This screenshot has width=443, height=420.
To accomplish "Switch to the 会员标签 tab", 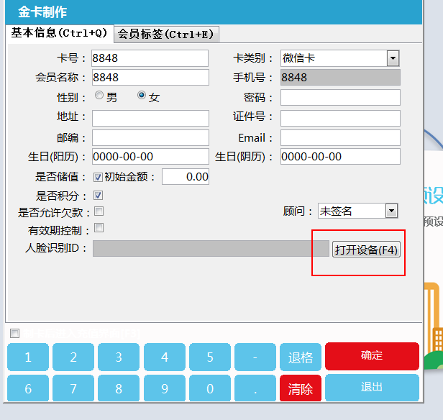I will pyautogui.click(x=166, y=34).
